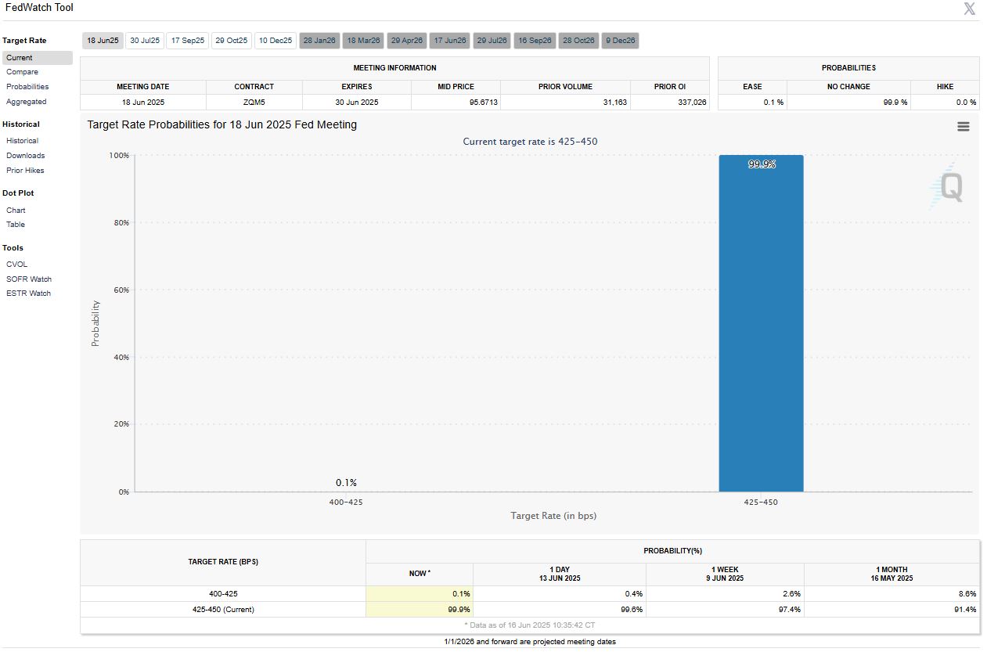
Task: Open the 17 Sep25 meeting tab
Action: pyautogui.click(x=188, y=41)
